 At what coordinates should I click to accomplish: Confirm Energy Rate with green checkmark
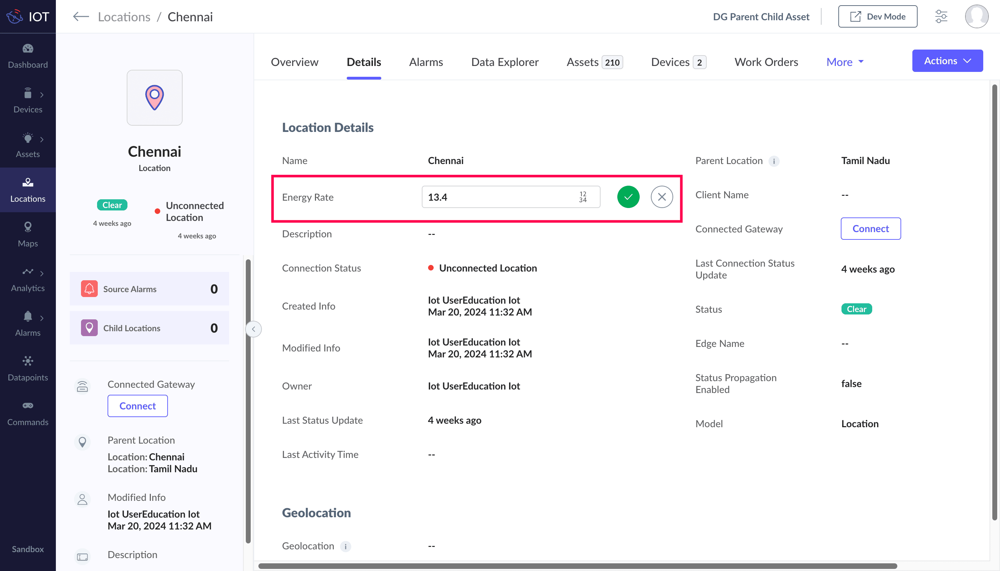pos(628,197)
